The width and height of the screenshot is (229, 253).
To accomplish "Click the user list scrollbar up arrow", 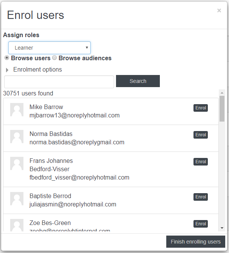I will 222,93.
